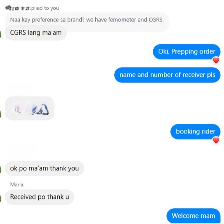Click avatar beside "CGRS lang ma'am" message
This screenshot has width=224, height=224.
point(0,34)
